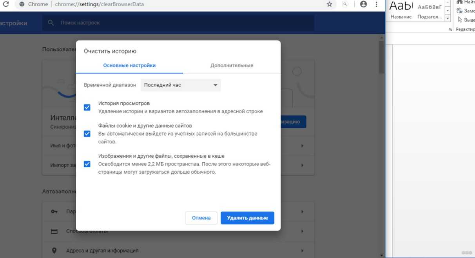Open the Word Styles pane launcher
475x258 pixels.
pyautogui.click(x=450, y=29)
